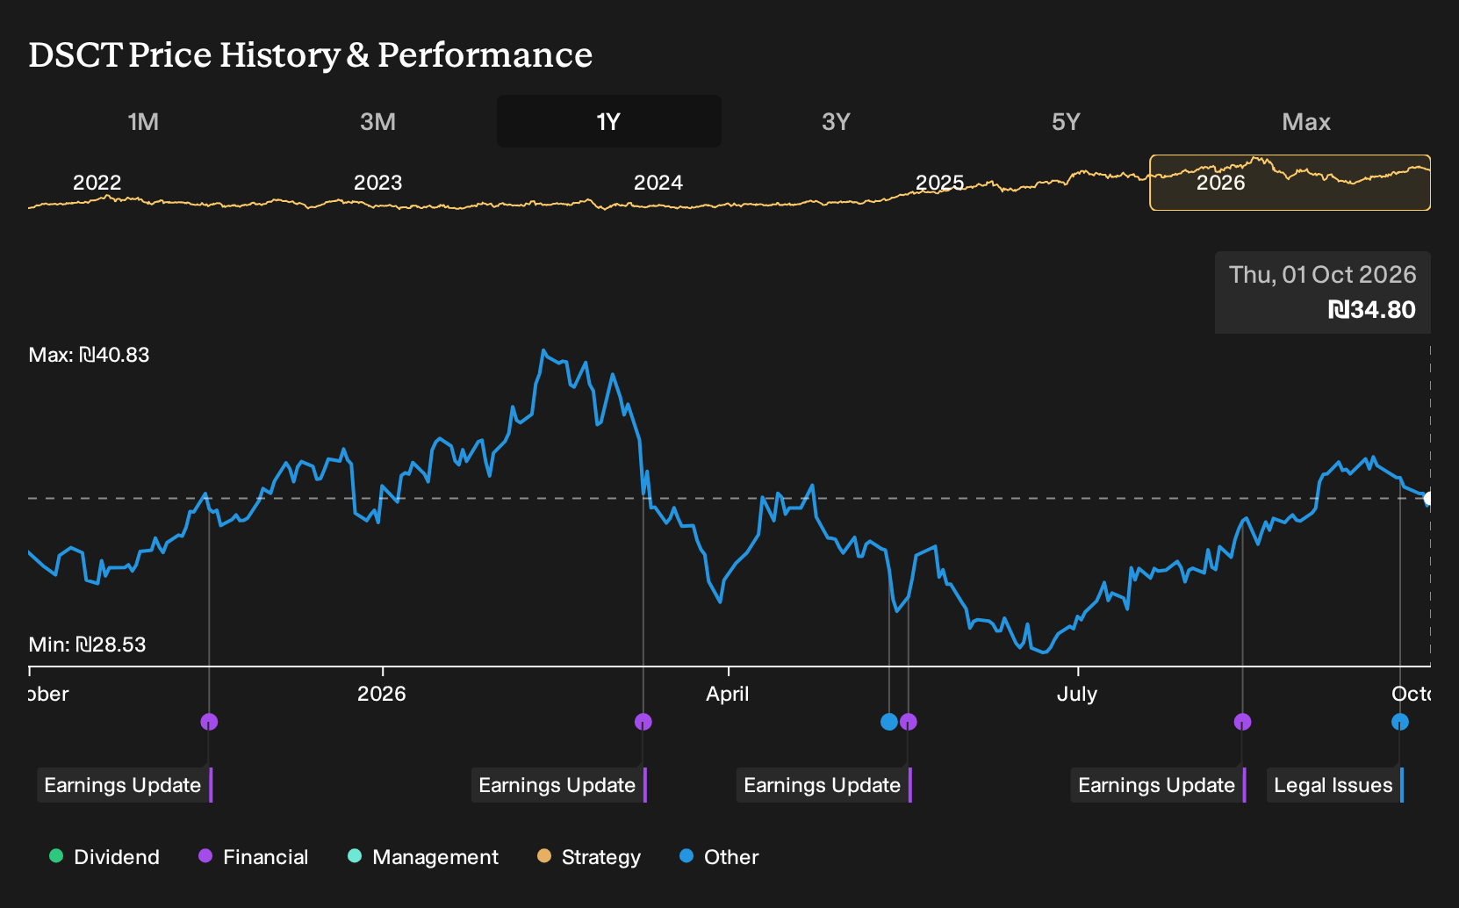Click the purple earnings dot before the 2026 axis label
Screen dimensions: 1459x908
(x=209, y=722)
